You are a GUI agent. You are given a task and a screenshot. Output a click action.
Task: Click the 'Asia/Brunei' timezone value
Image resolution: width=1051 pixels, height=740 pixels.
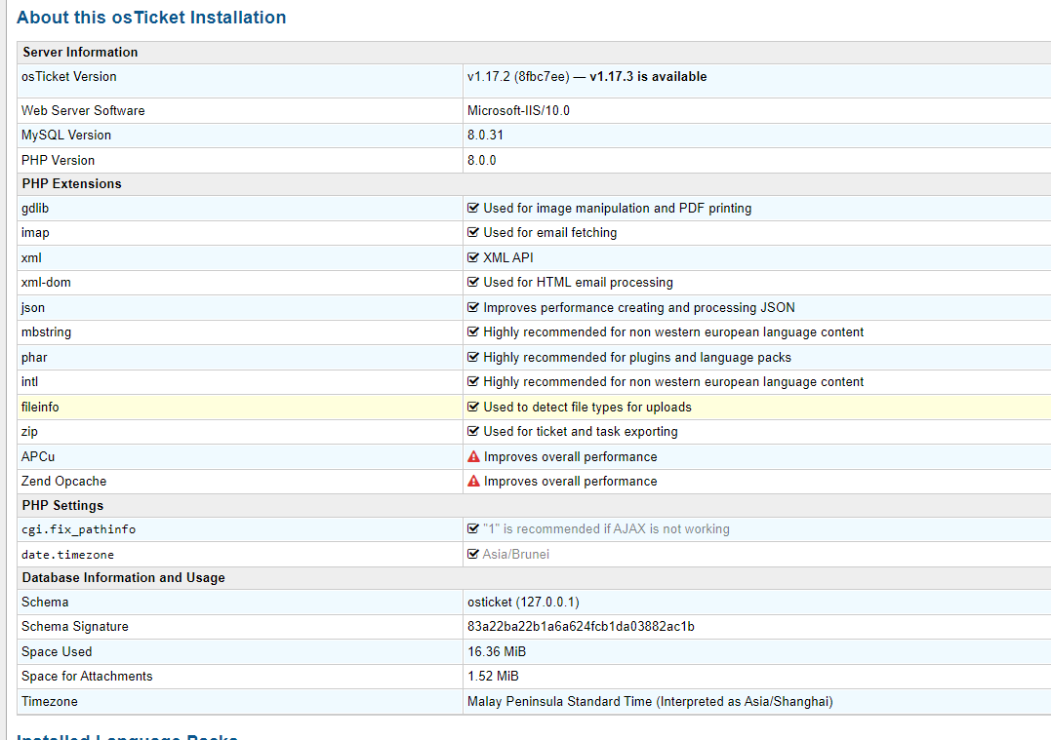tap(516, 554)
